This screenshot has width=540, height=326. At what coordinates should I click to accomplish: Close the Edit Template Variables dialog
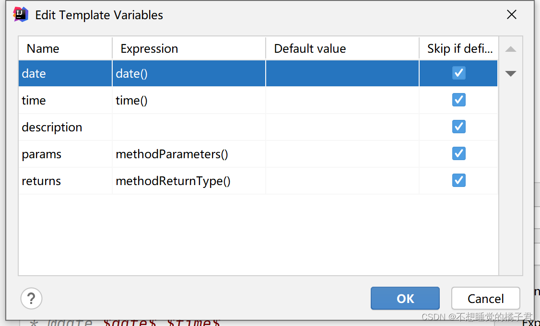click(511, 14)
